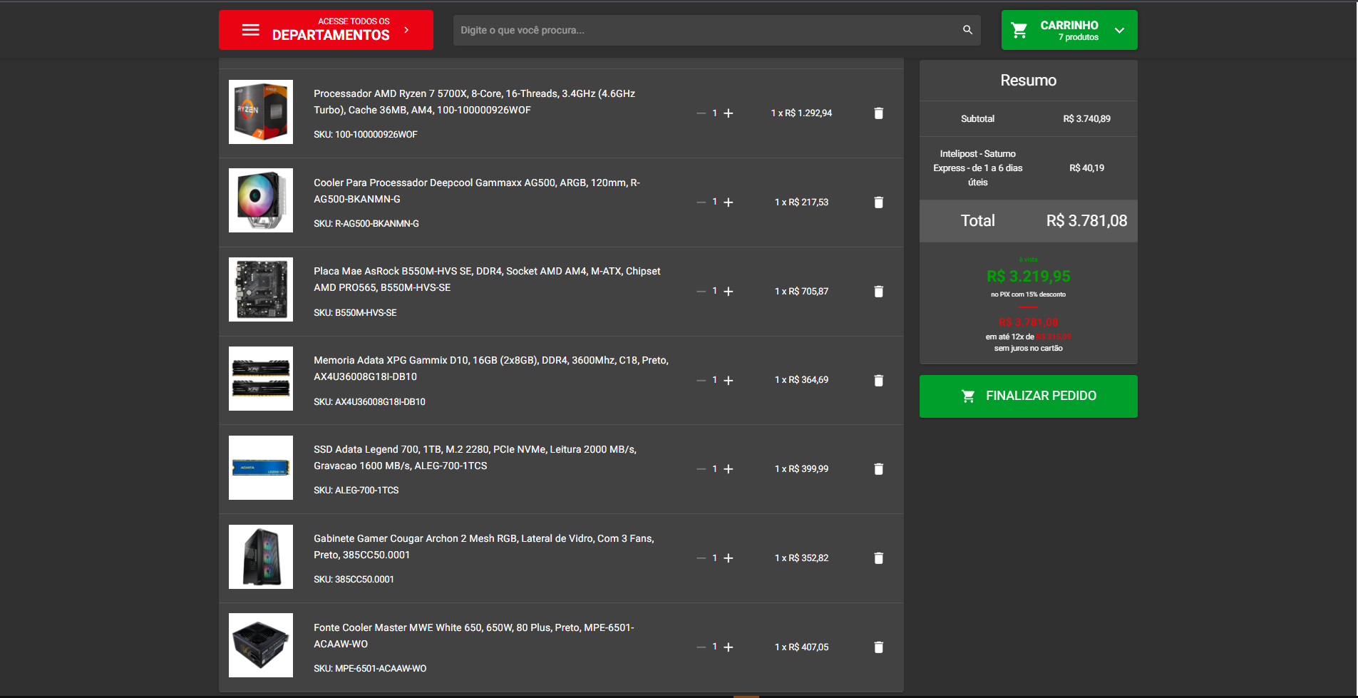The width and height of the screenshot is (1358, 698).
Task: Click the Finalizar Pedido button
Action: point(1028,396)
